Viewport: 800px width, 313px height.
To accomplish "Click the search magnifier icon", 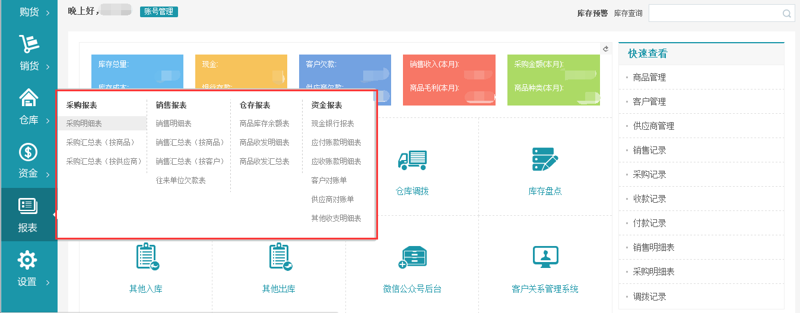I will [x=786, y=14].
